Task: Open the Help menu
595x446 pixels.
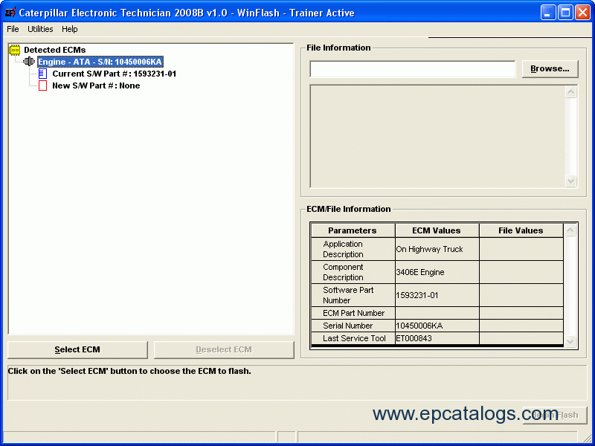Action: [x=69, y=29]
